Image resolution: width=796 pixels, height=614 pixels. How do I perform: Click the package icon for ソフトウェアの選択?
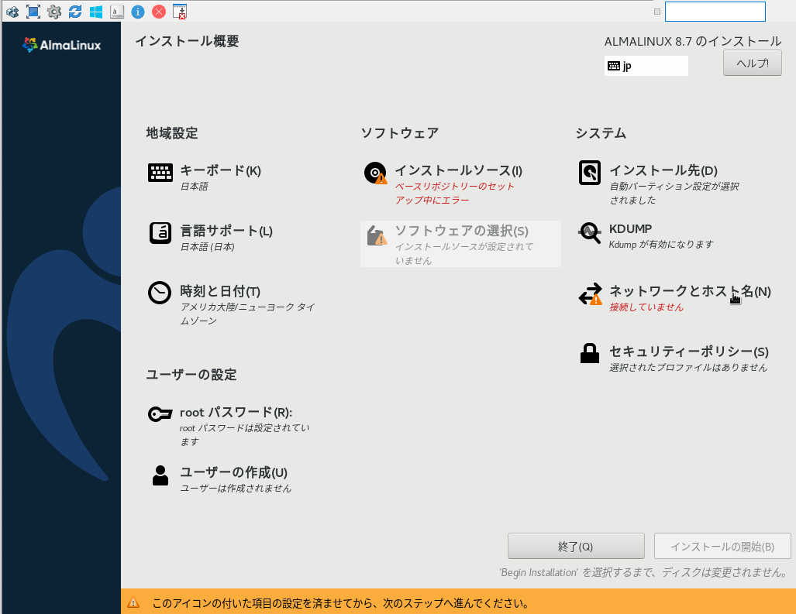coord(377,235)
